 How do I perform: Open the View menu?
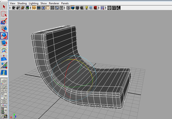coord(13,3)
